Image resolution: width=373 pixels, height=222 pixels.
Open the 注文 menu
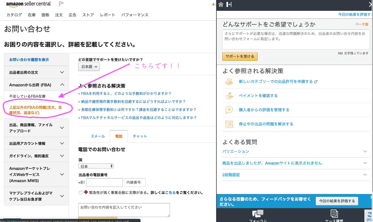(x=59, y=15)
